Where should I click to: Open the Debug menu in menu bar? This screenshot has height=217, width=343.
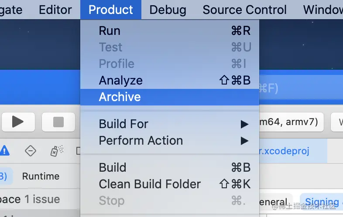(x=168, y=10)
